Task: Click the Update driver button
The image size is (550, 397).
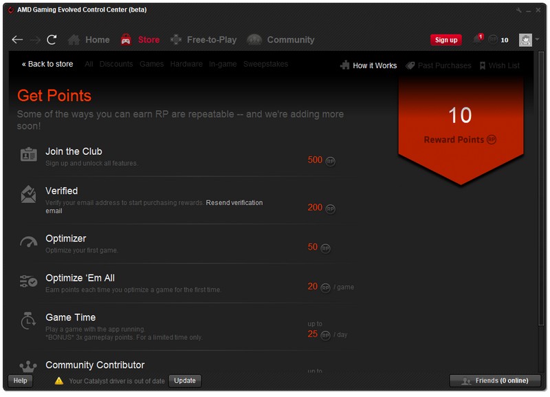Action: [185, 380]
